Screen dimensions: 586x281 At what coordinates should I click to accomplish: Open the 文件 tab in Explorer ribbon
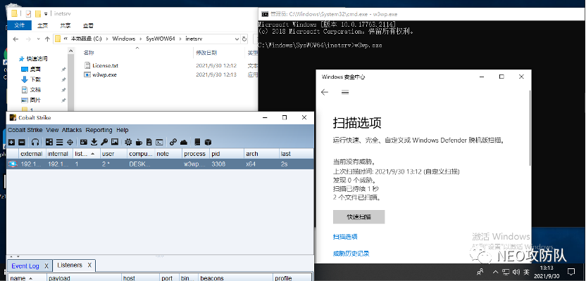point(20,25)
